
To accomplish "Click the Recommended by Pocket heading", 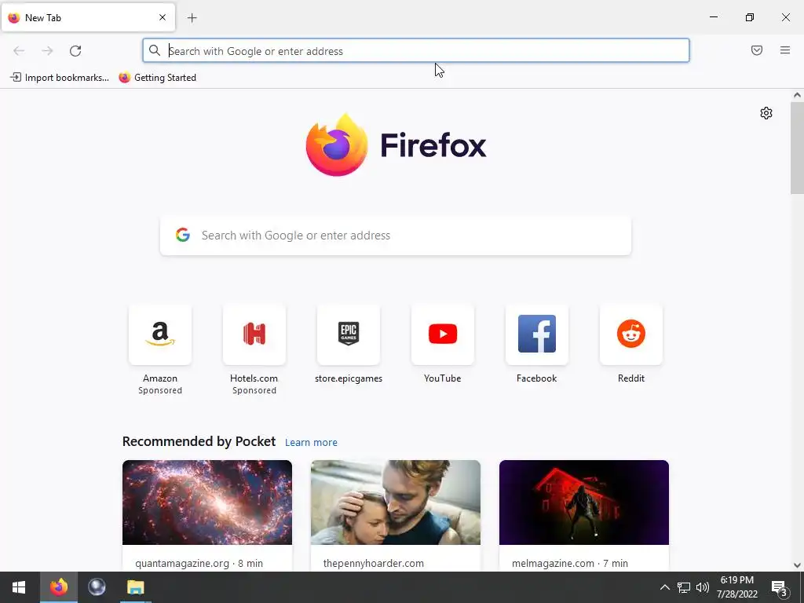I will (x=199, y=441).
